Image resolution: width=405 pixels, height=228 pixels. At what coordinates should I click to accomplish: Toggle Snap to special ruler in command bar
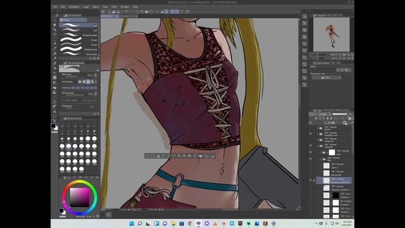pyautogui.click(x=177, y=11)
